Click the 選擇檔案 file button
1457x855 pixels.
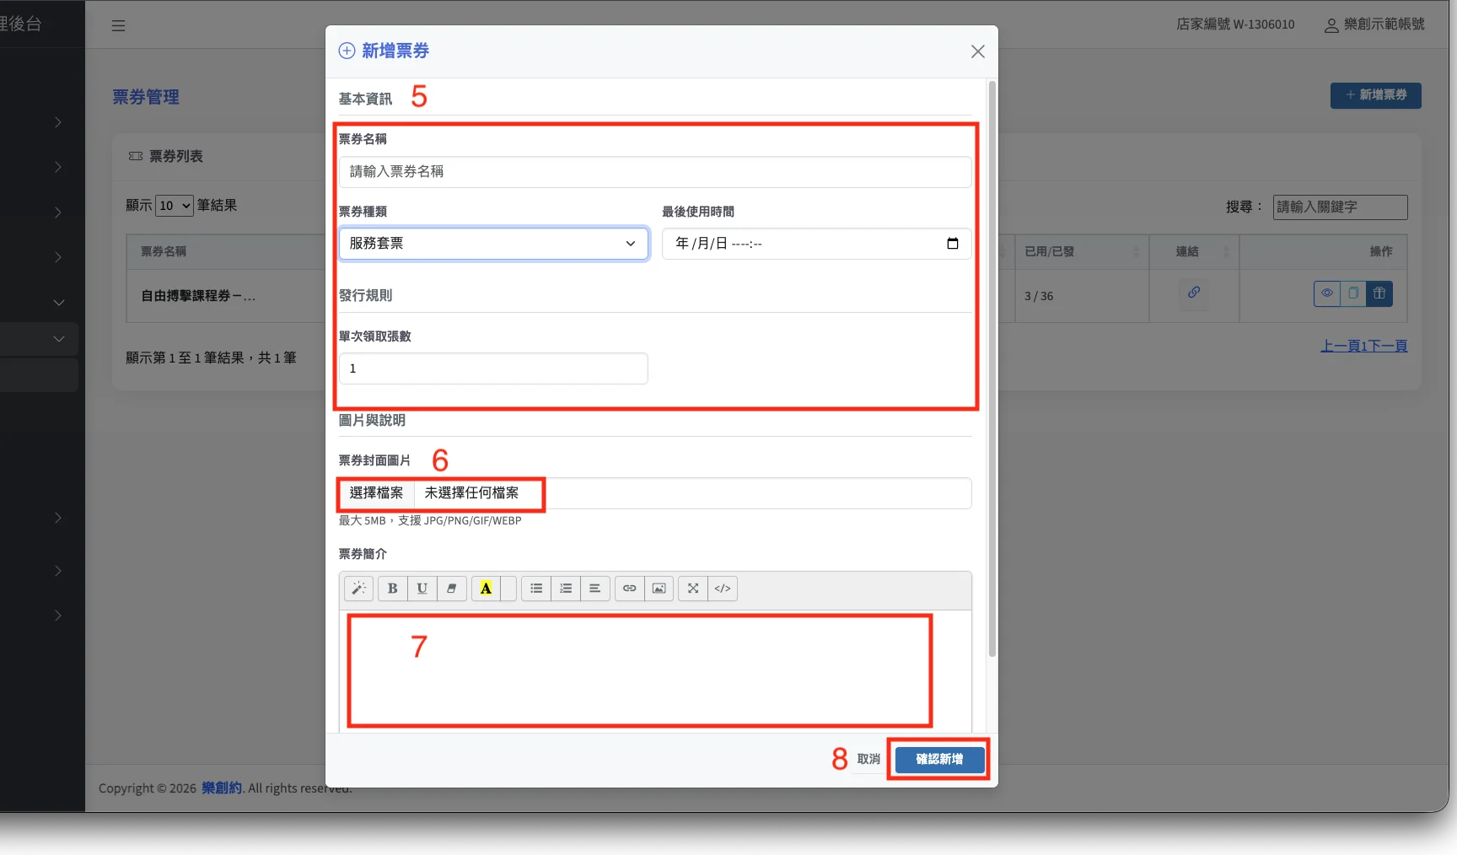(377, 493)
